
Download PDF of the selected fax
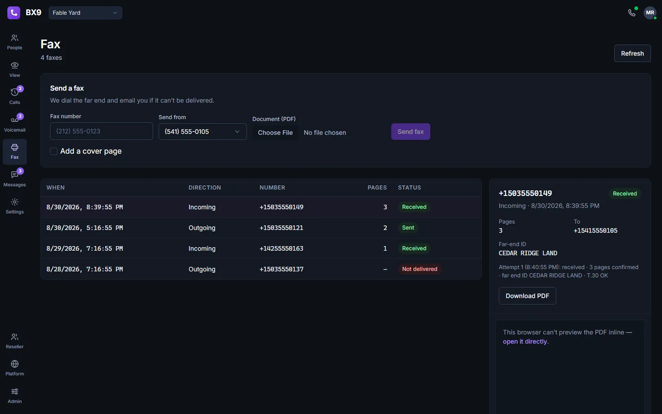(527, 296)
